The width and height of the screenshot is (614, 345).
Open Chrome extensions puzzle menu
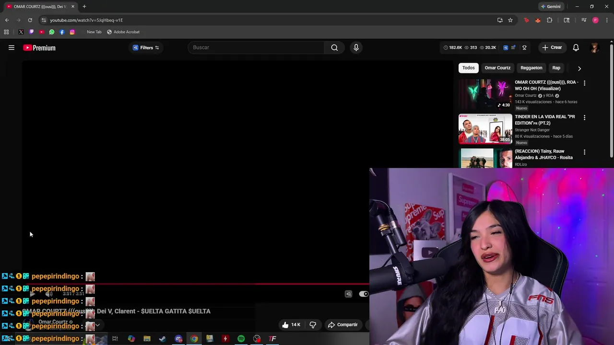(550, 20)
